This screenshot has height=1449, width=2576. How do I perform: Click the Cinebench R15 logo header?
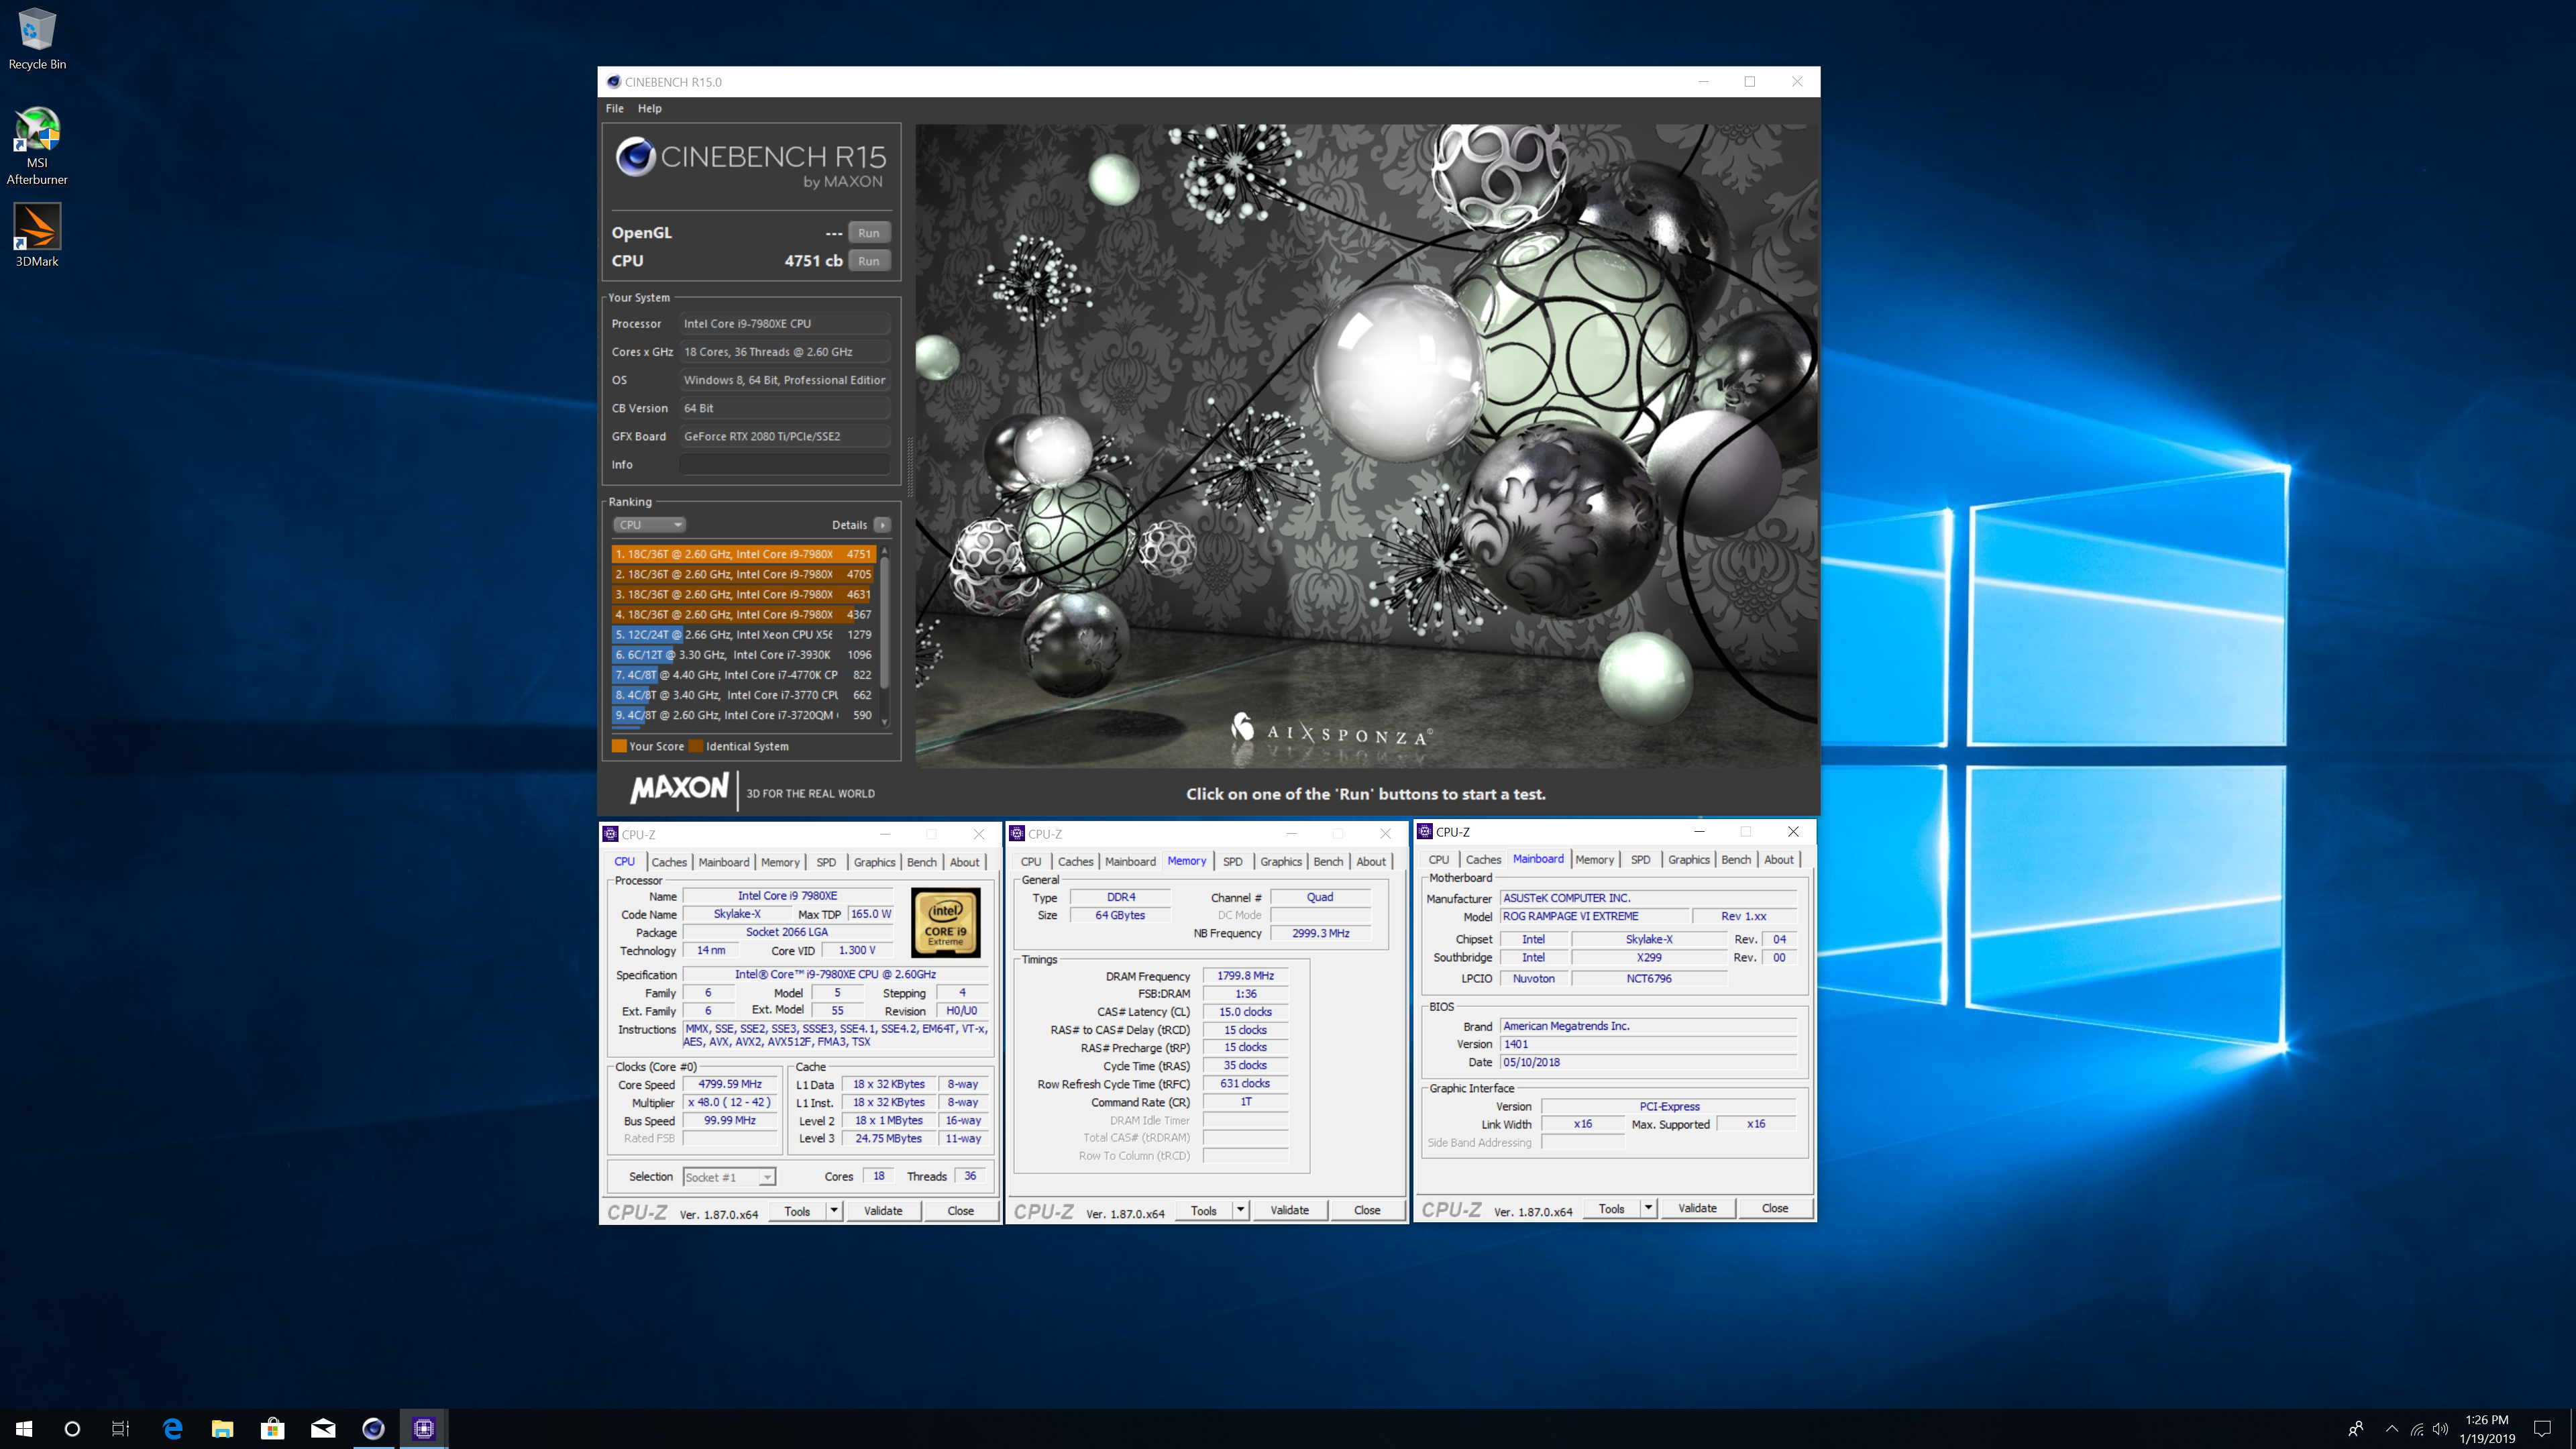(751, 162)
